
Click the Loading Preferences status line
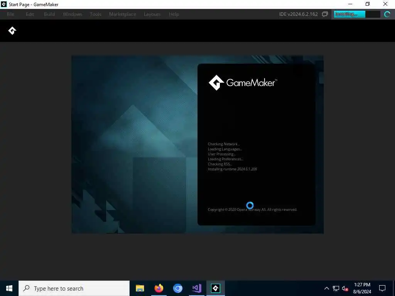coord(225,159)
